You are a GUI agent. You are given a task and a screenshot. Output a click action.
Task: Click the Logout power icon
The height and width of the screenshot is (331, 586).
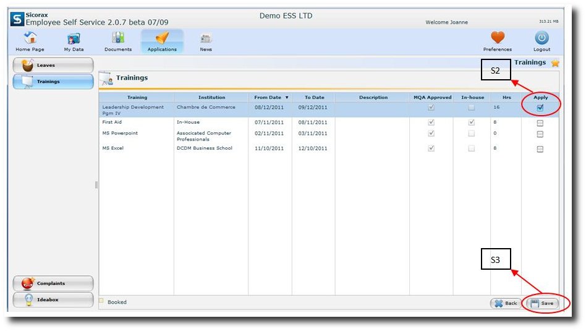[541, 38]
